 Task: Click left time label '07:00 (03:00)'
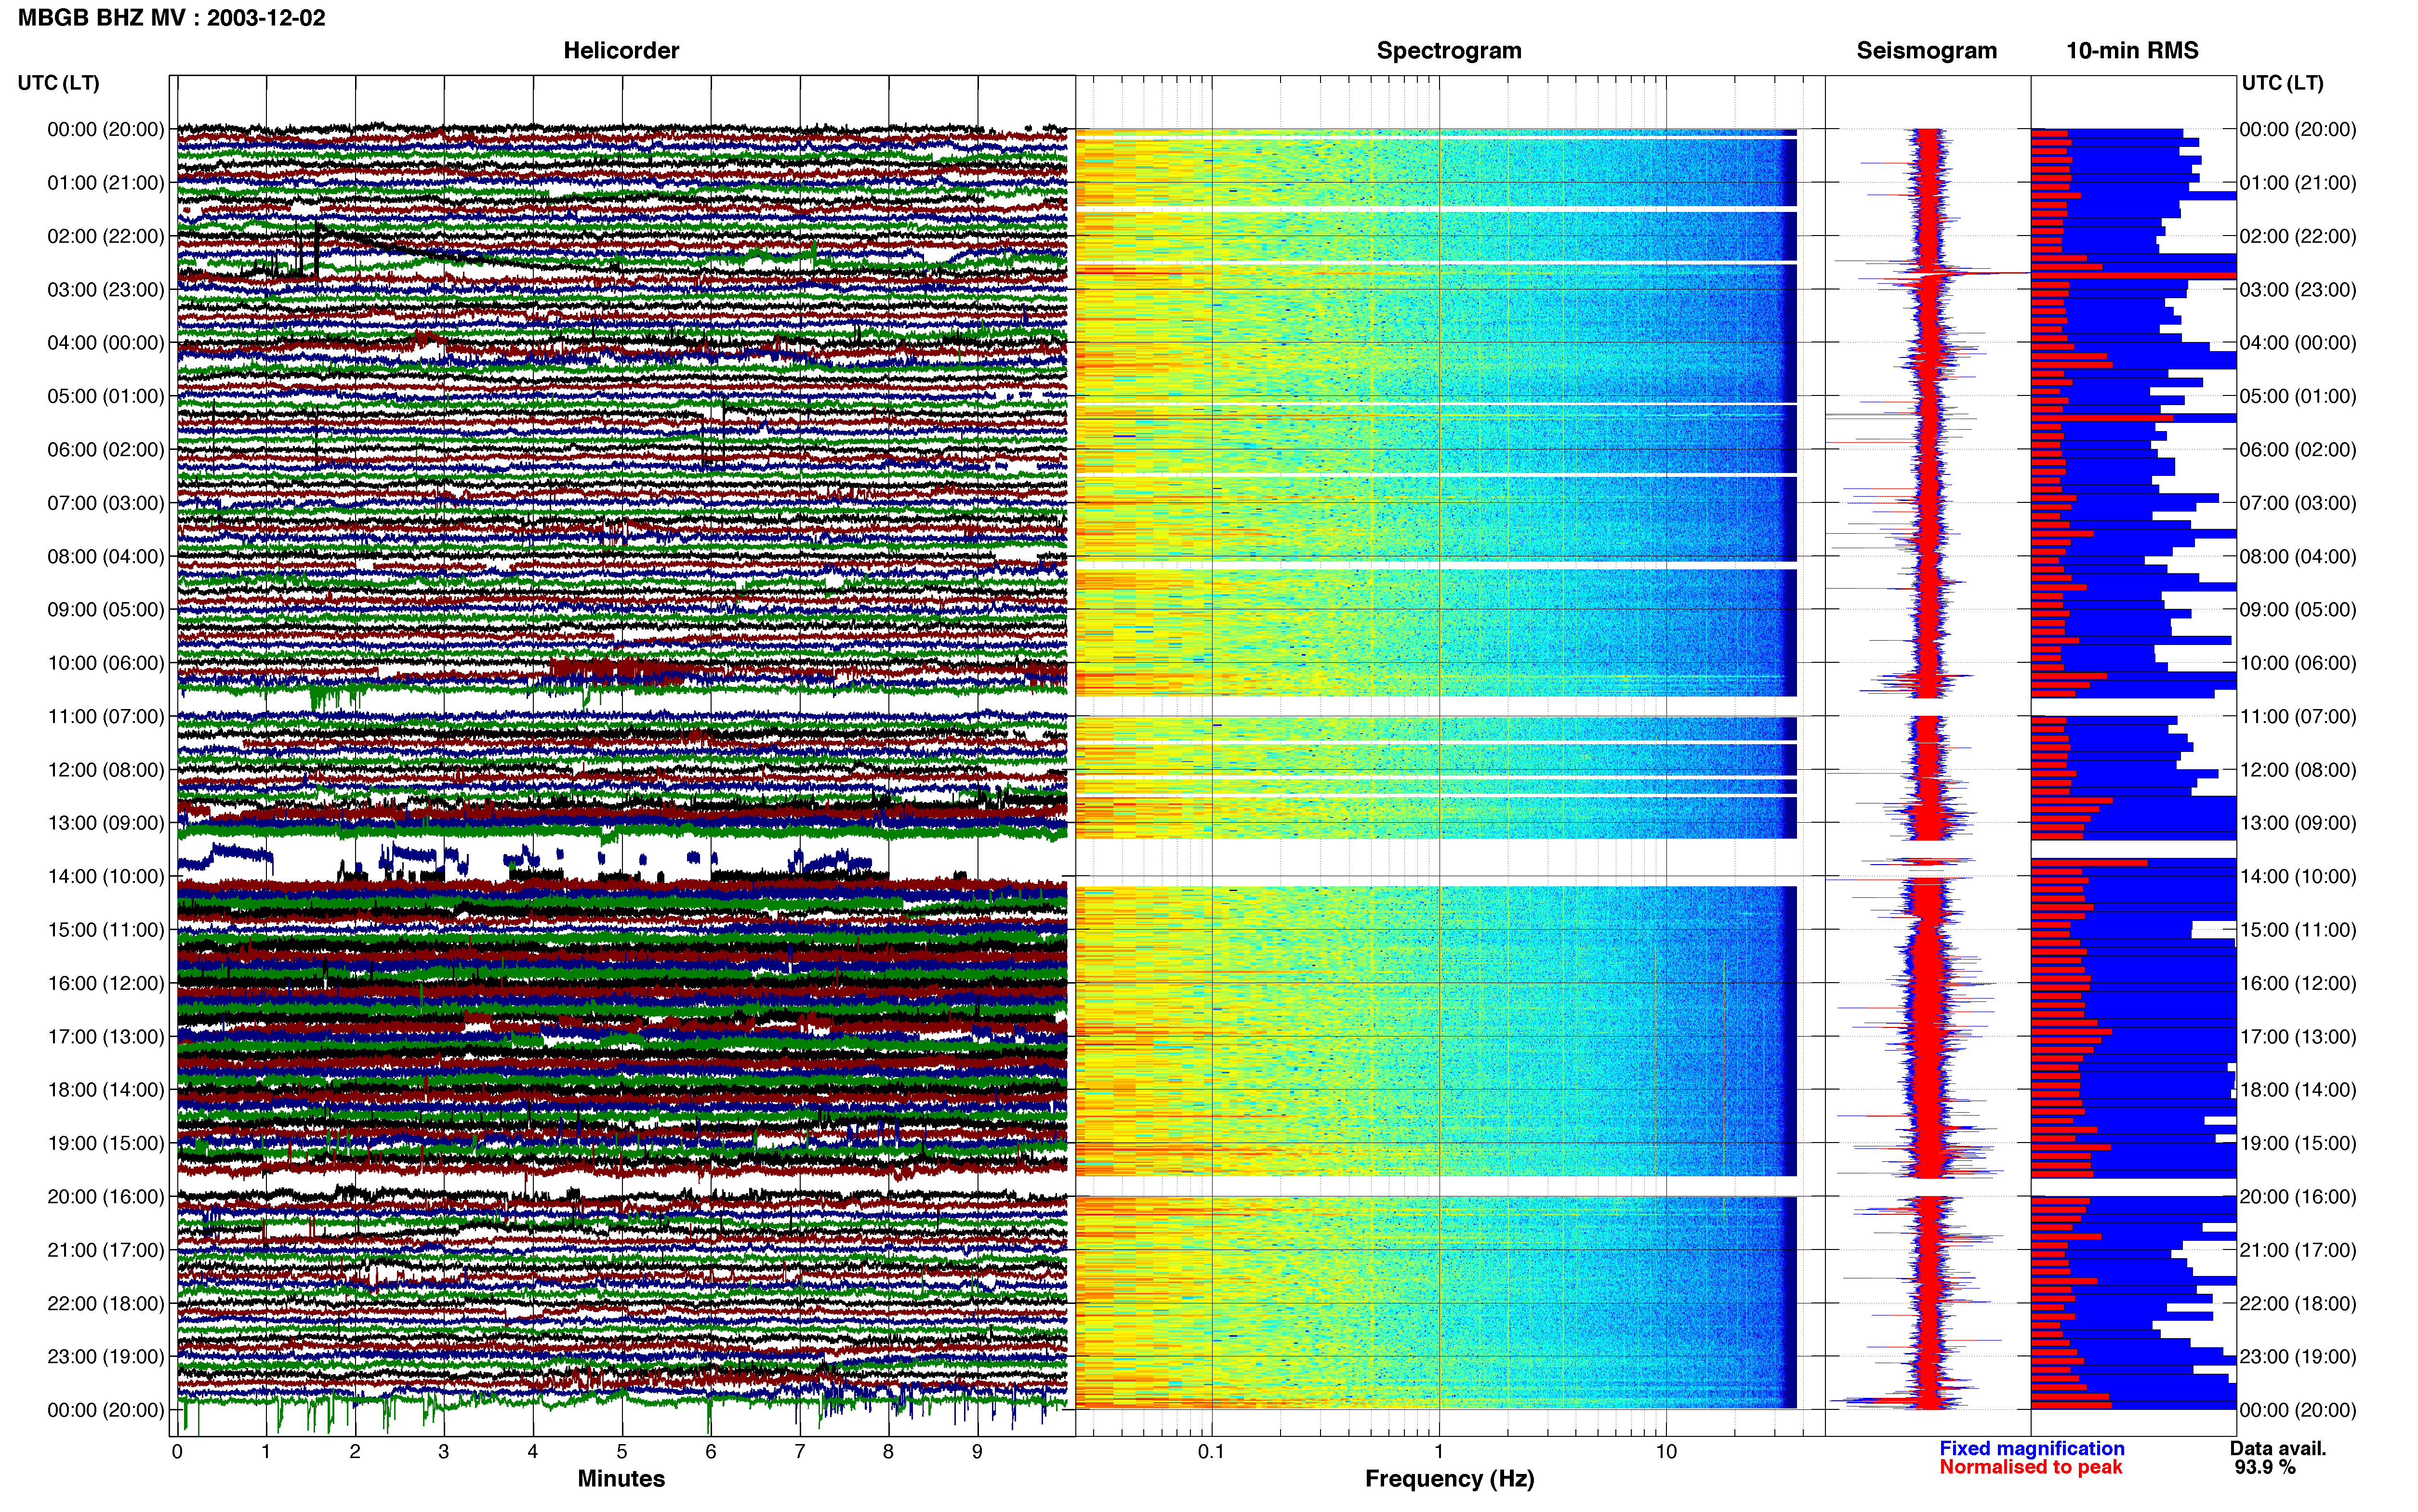(x=106, y=503)
